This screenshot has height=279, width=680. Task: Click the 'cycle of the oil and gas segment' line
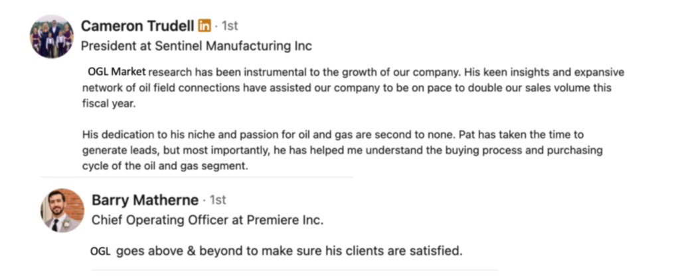click(165, 167)
